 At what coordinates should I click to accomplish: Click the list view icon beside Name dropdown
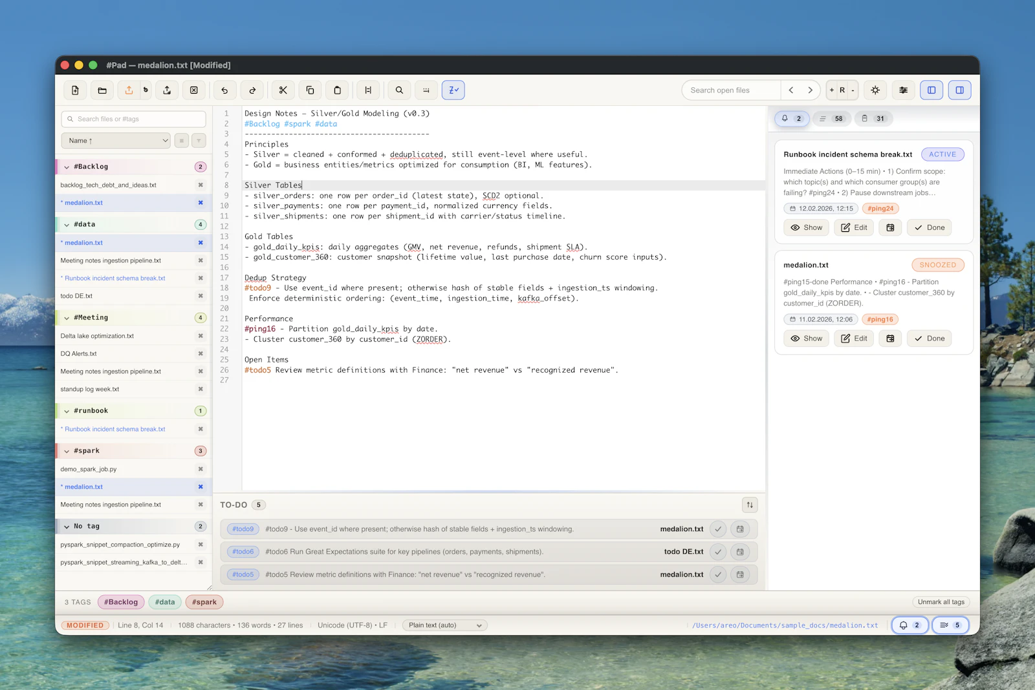182,141
